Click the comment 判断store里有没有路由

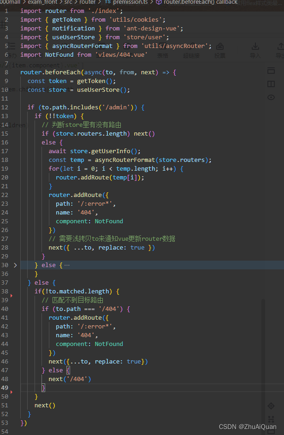pos(82,125)
